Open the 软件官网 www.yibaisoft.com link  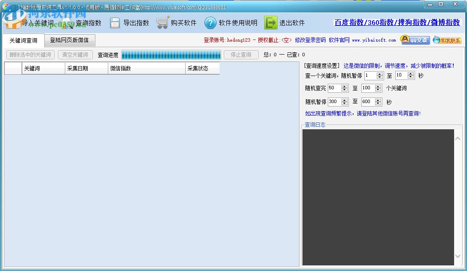coord(362,40)
